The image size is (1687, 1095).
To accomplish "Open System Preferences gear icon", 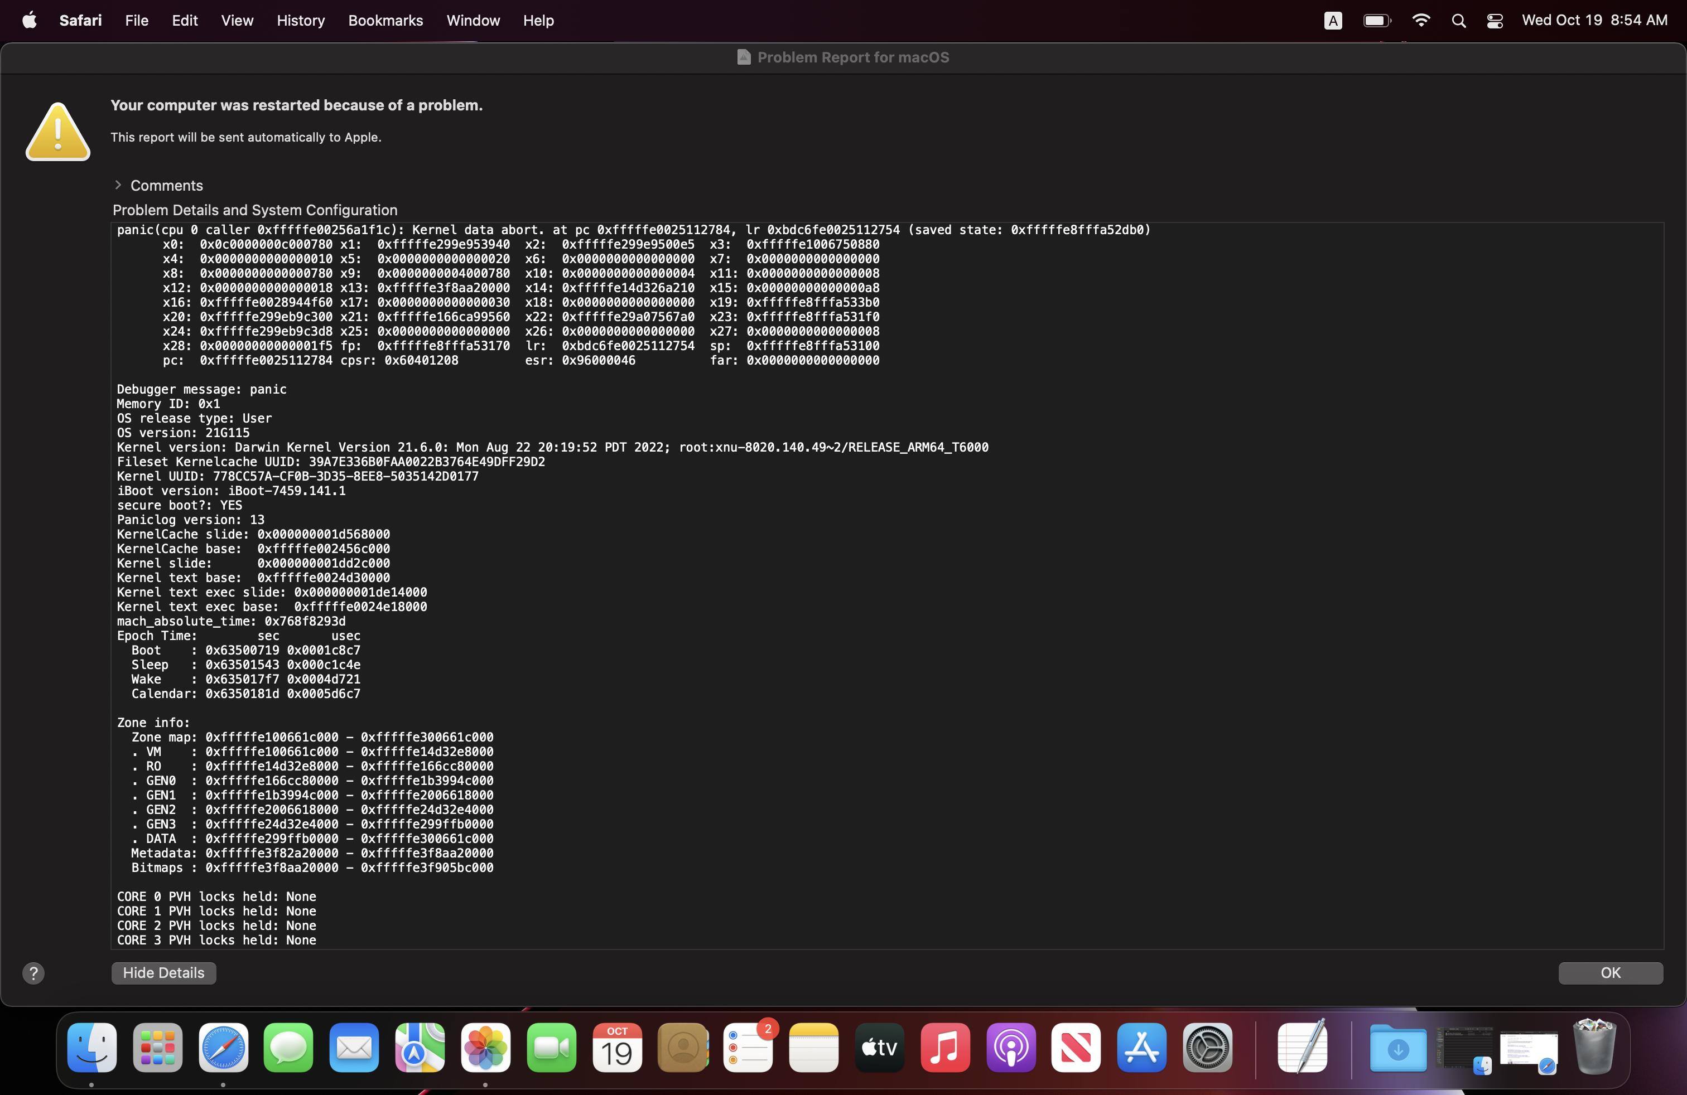I will click(x=1207, y=1047).
